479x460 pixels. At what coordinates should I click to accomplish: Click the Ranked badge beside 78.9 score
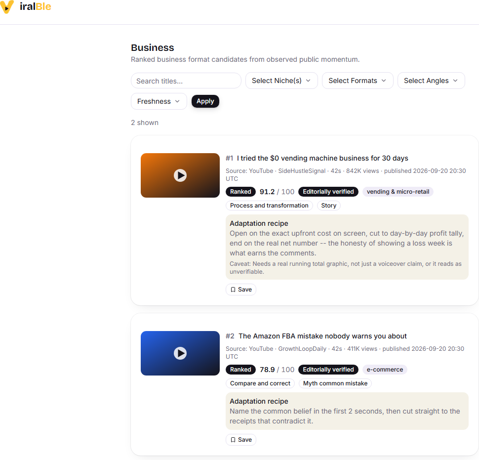click(240, 370)
